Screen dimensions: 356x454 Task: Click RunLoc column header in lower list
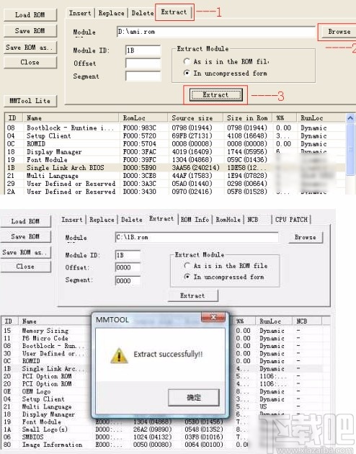(274, 321)
